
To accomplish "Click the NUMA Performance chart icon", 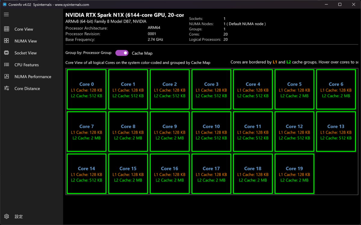I will coord(6,76).
